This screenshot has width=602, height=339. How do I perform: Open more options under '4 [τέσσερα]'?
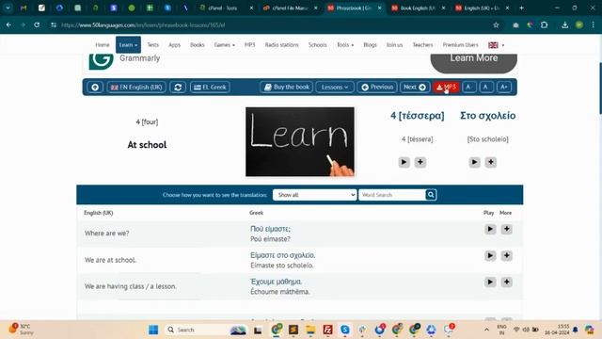click(x=420, y=162)
